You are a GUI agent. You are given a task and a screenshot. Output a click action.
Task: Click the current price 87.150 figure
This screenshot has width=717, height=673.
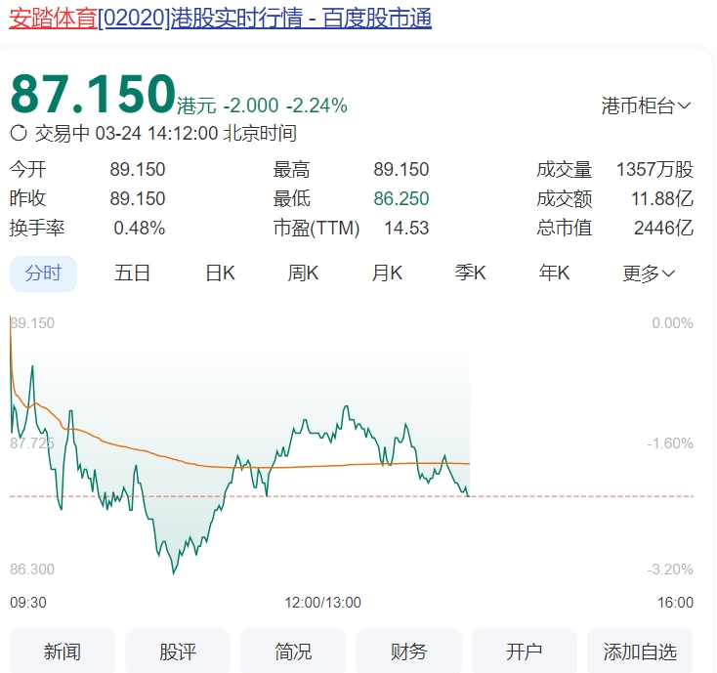point(93,95)
